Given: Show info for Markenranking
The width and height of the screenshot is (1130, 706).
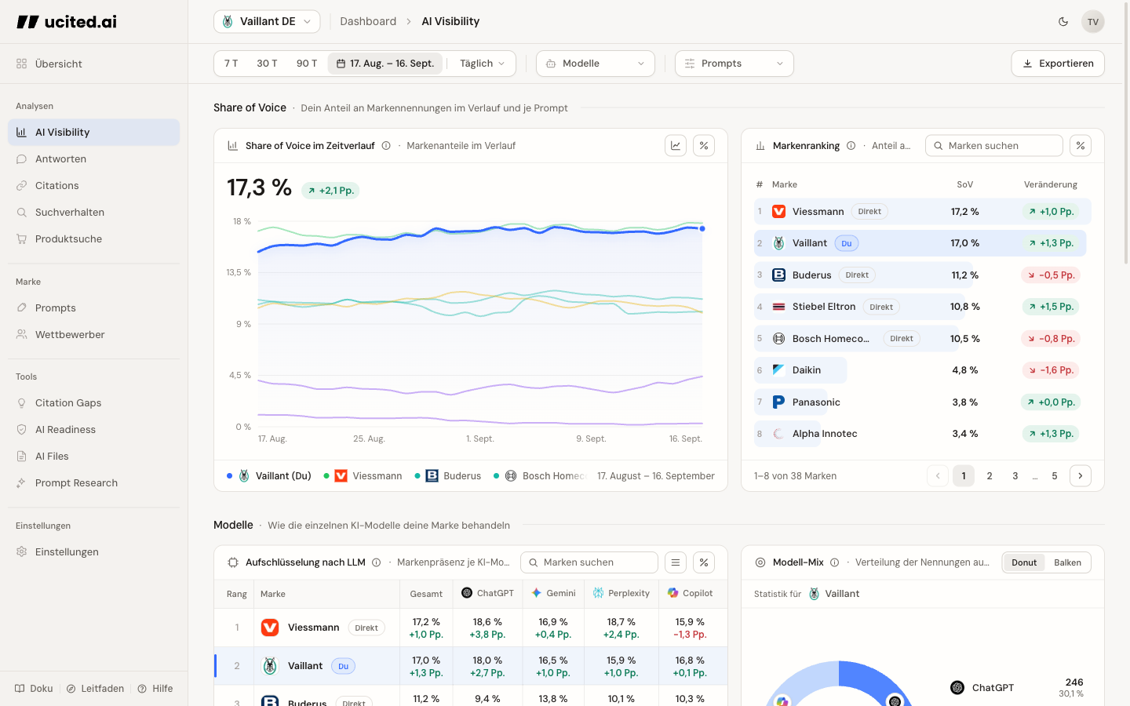Looking at the screenshot, I should 851,146.
